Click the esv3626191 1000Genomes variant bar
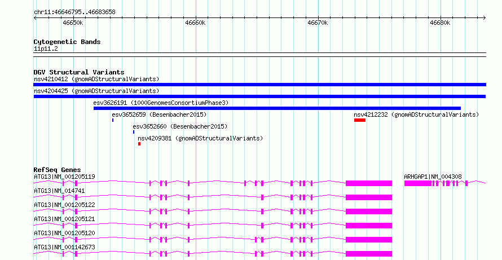This screenshot has height=260, width=502. coord(278,108)
